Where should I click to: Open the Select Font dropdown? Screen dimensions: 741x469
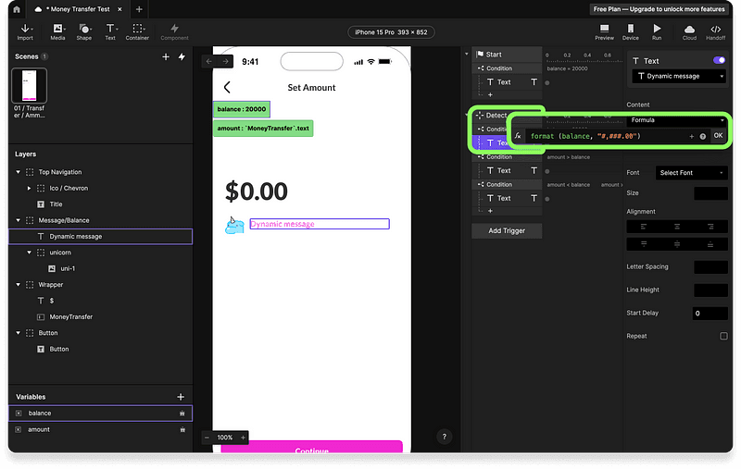click(x=691, y=173)
